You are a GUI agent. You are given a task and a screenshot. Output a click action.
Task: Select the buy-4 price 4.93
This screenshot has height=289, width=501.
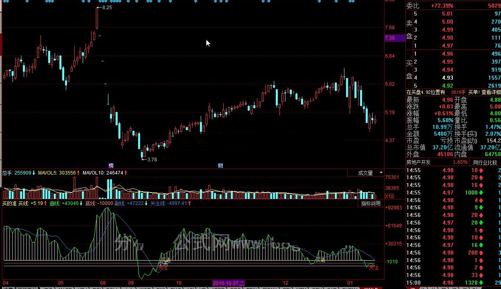point(447,78)
